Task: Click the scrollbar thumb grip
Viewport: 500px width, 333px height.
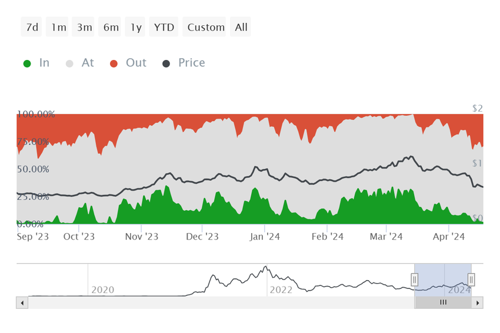Action: click(444, 302)
